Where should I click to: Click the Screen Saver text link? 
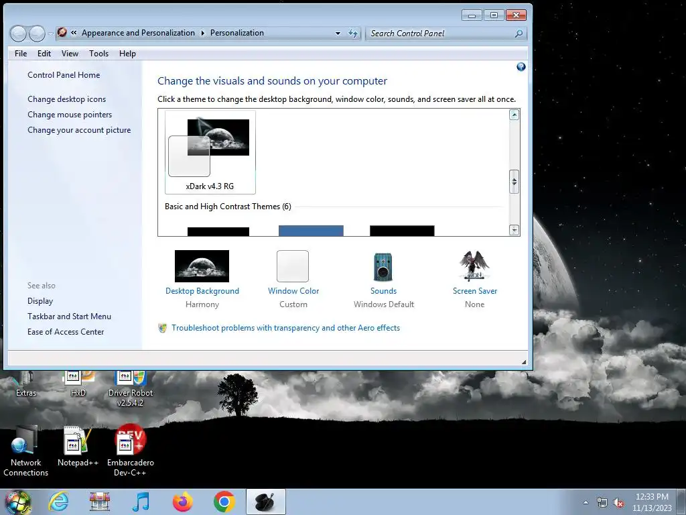tap(475, 291)
